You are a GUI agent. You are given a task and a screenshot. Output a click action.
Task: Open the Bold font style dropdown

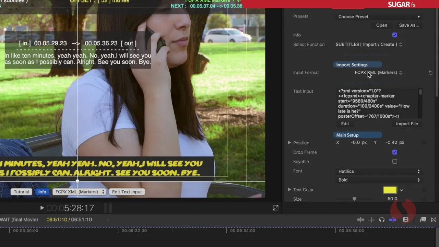[x=379, y=180]
